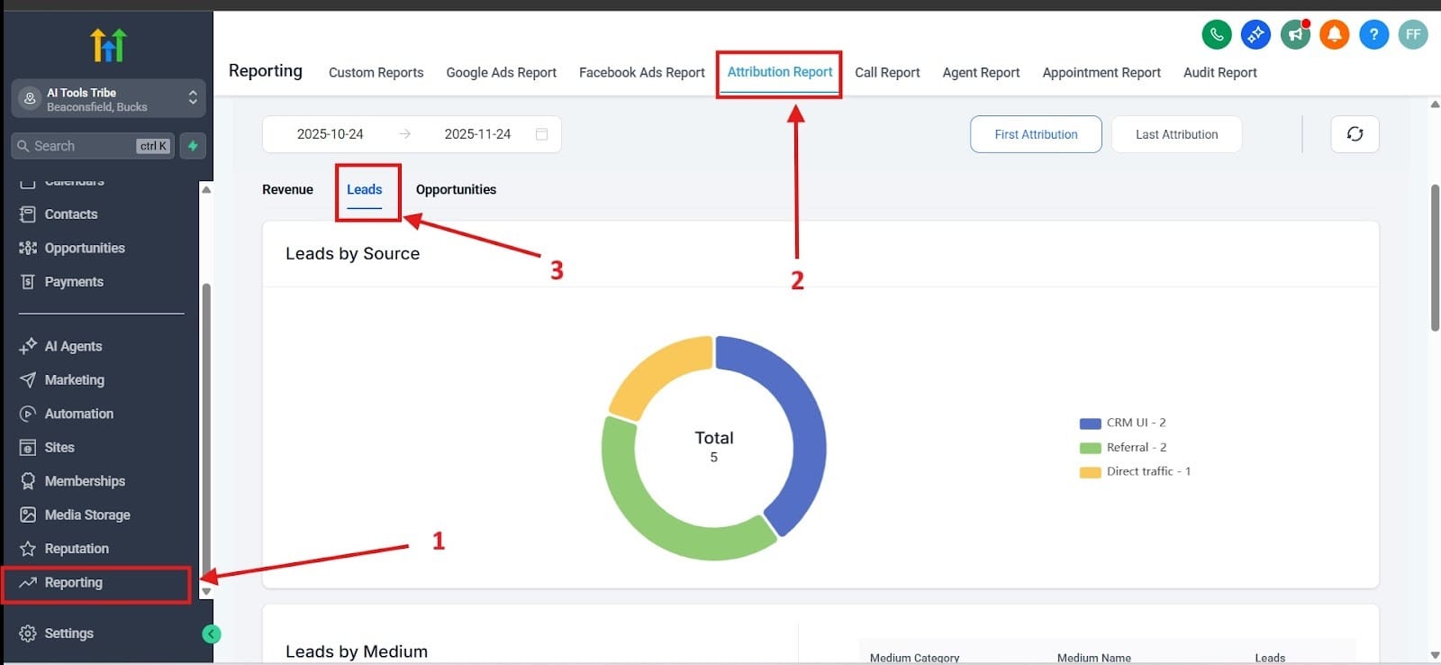The width and height of the screenshot is (1441, 665).
Task: Click the blue help question mark icon
Action: coord(1373,35)
